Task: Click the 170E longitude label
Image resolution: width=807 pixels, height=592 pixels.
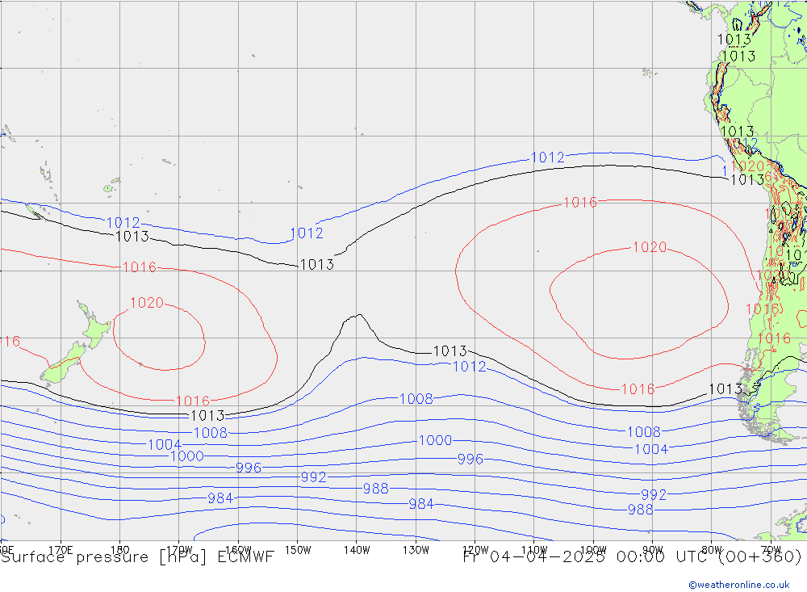Action: tap(61, 550)
